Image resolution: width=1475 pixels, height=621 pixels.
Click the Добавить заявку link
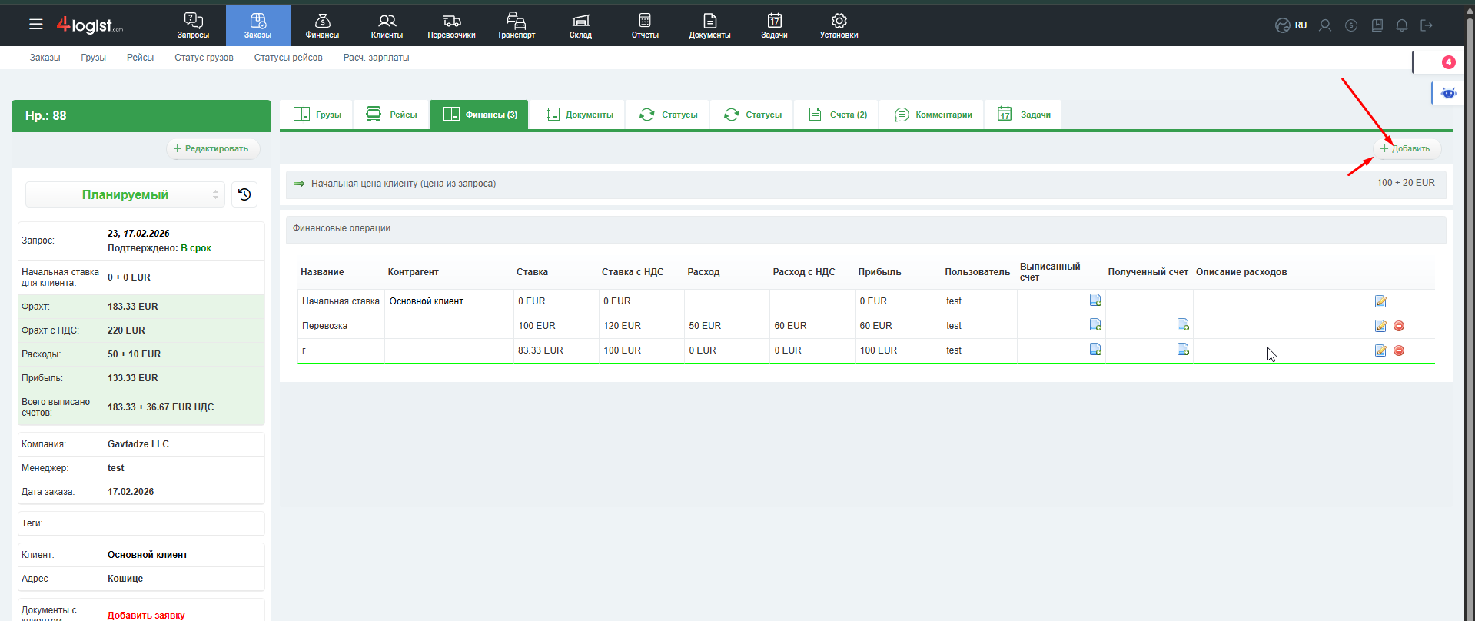coord(146,615)
